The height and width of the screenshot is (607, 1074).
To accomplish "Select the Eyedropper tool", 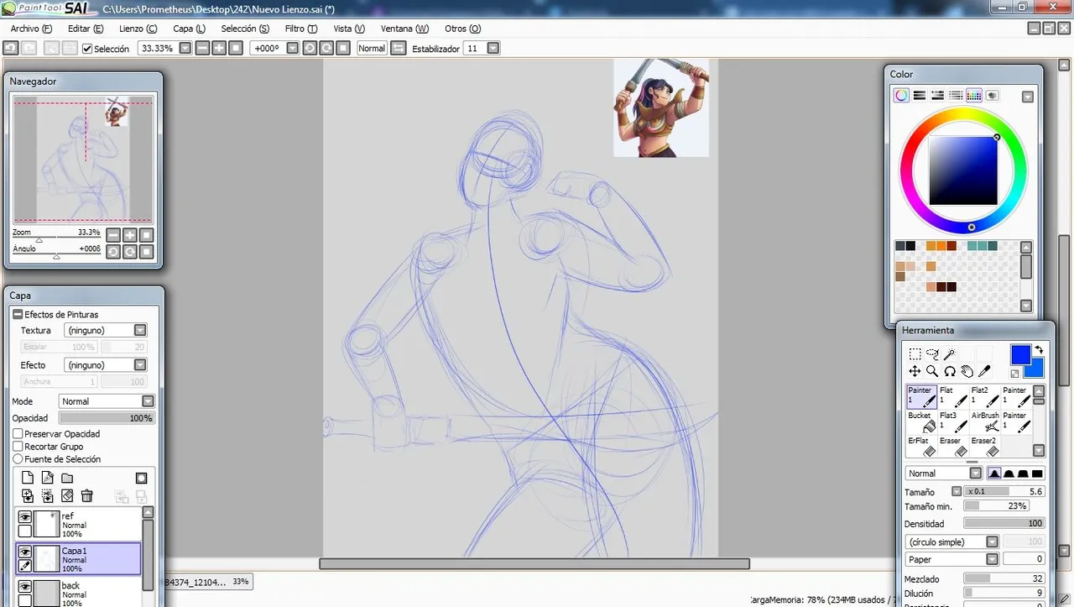I will pos(984,371).
